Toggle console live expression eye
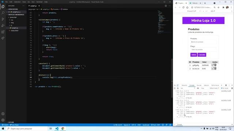Screen dimensions: 234x131 point(198,88)
